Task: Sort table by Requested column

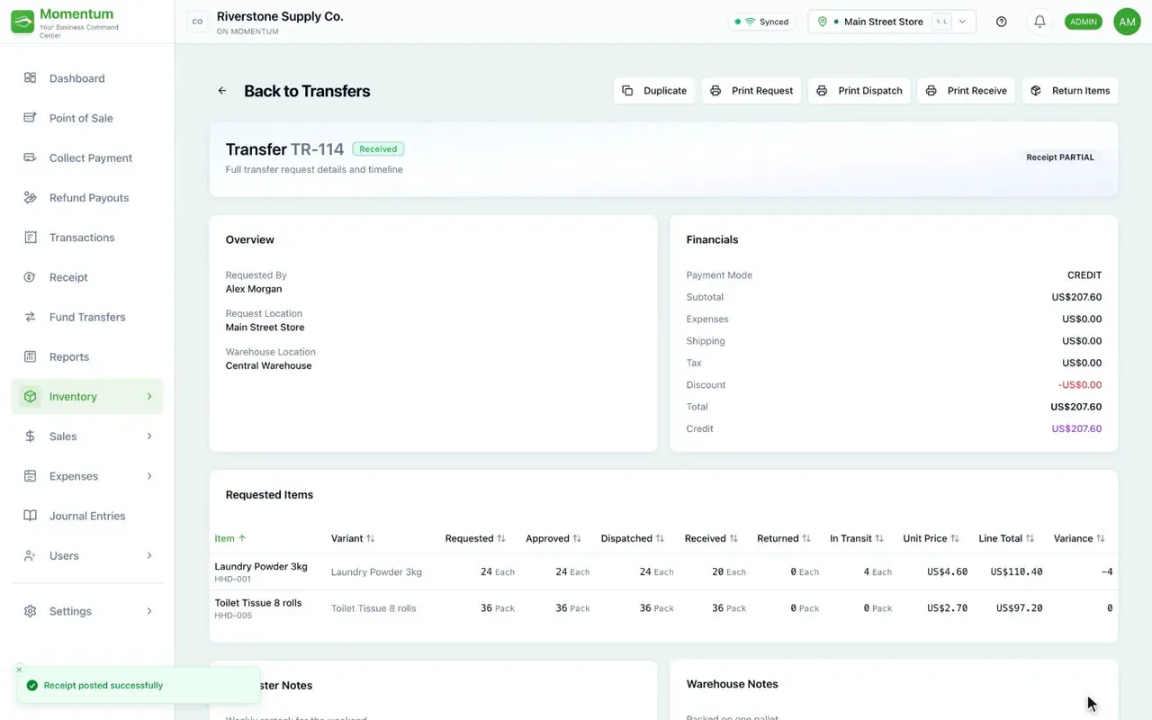Action: (x=475, y=538)
